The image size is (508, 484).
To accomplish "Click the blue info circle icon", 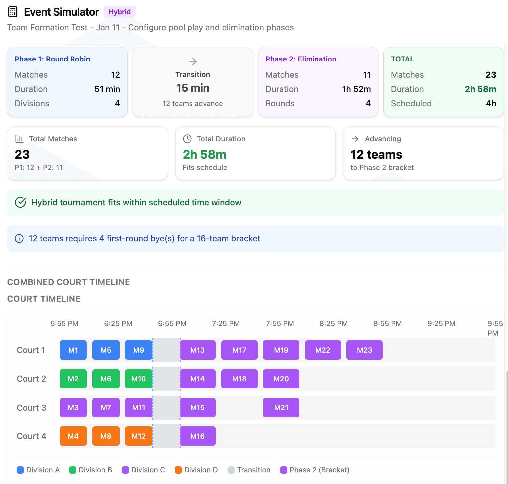I will click(x=19, y=239).
